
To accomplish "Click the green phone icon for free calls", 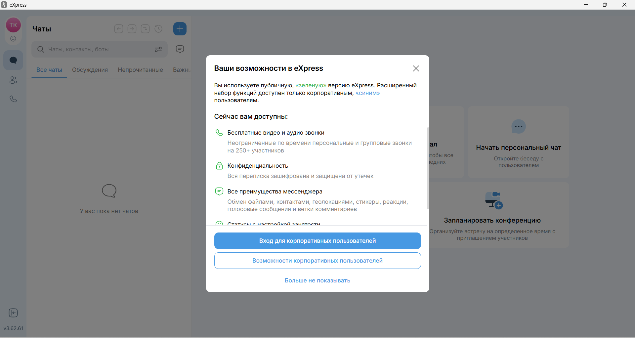I will coord(219,133).
